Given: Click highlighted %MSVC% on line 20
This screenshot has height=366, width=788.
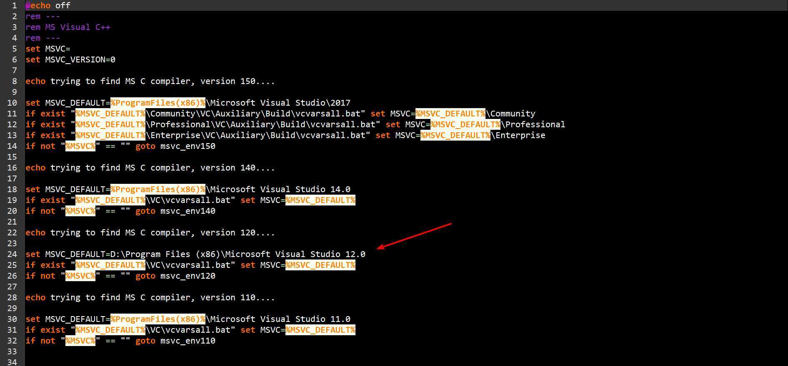Looking at the screenshot, I should tap(80, 211).
